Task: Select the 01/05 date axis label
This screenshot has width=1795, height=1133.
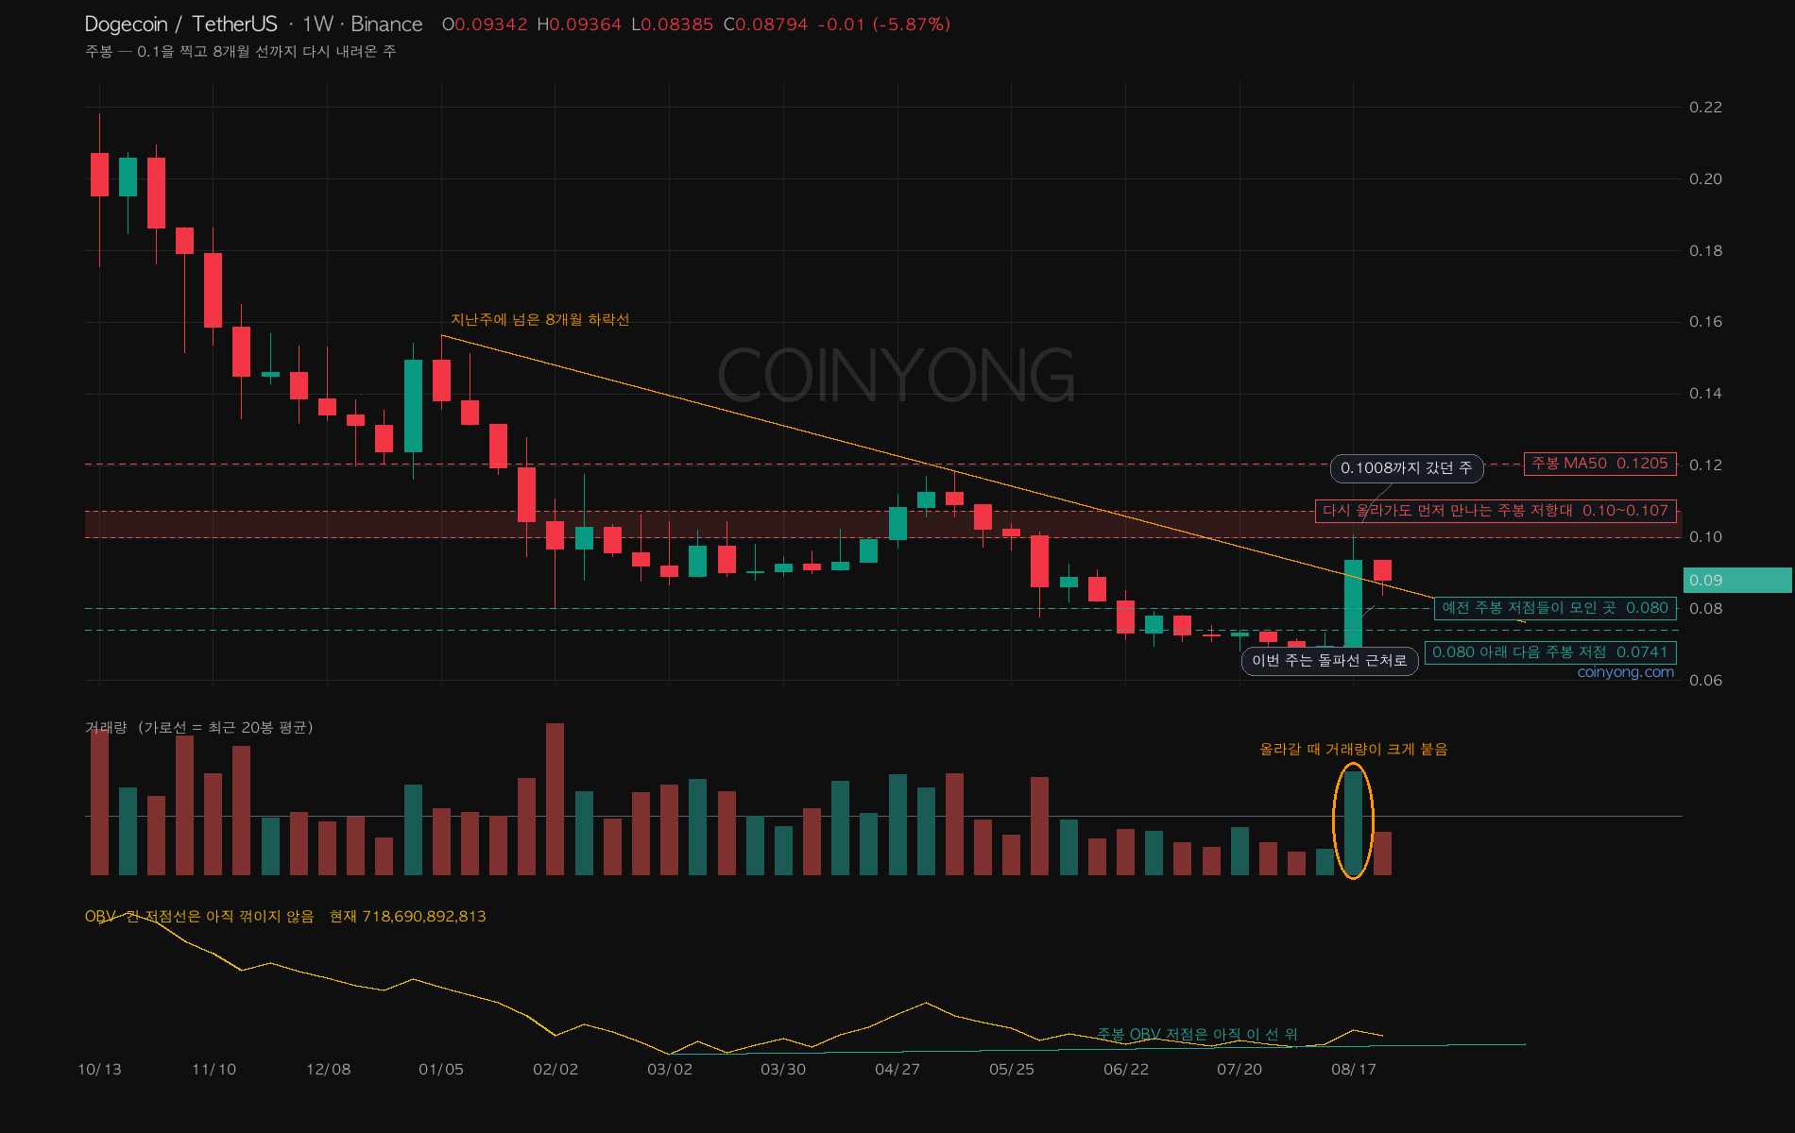Action: 441,1069
